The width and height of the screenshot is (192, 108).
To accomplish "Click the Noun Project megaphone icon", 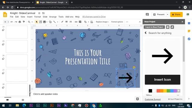I will pos(172,27).
